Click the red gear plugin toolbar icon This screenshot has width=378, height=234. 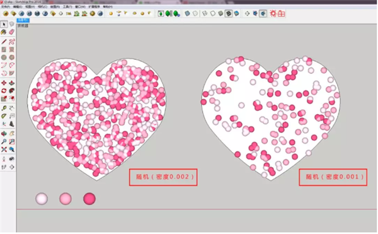tap(273, 13)
